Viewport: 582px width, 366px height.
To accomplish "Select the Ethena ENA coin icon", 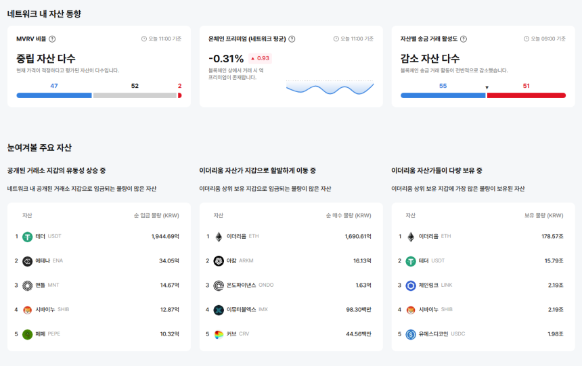I will 28,261.
